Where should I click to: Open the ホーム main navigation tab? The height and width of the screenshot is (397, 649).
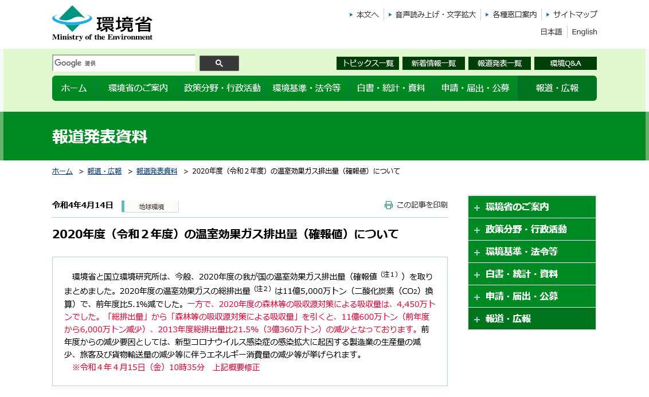click(74, 88)
